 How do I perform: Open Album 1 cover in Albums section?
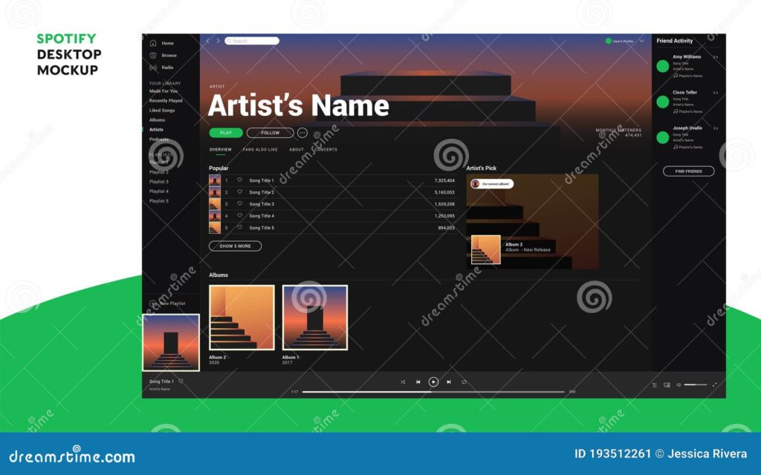pyautogui.click(x=315, y=318)
